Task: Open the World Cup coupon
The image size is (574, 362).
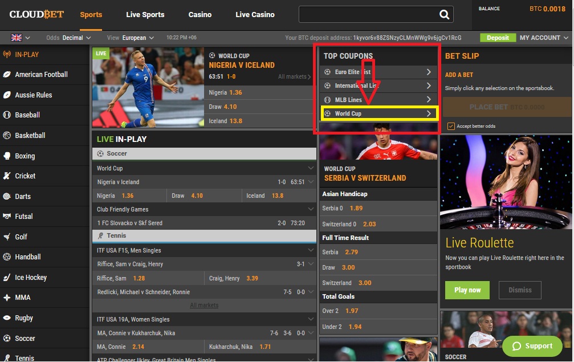Action: (379, 113)
